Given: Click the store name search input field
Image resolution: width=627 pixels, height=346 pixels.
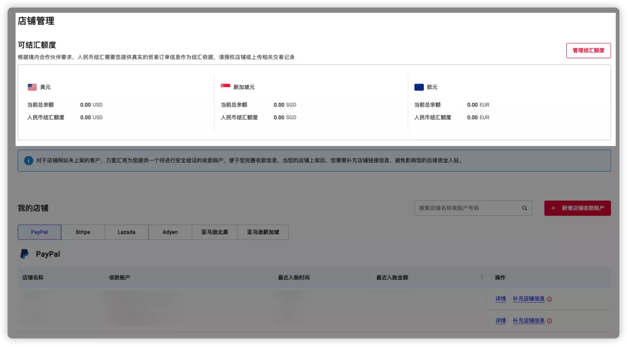Looking at the screenshot, I should [465, 208].
